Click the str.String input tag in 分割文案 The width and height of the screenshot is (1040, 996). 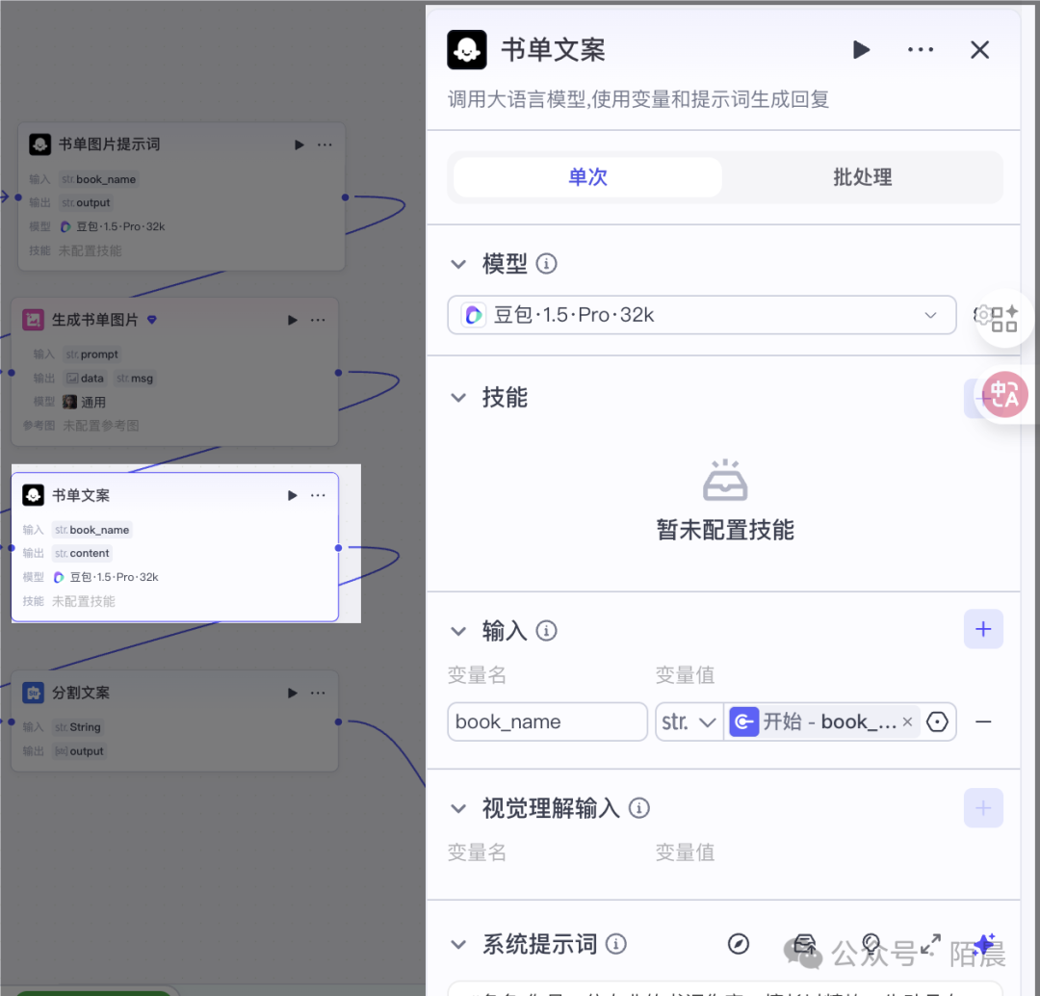(x=78, y=727)
